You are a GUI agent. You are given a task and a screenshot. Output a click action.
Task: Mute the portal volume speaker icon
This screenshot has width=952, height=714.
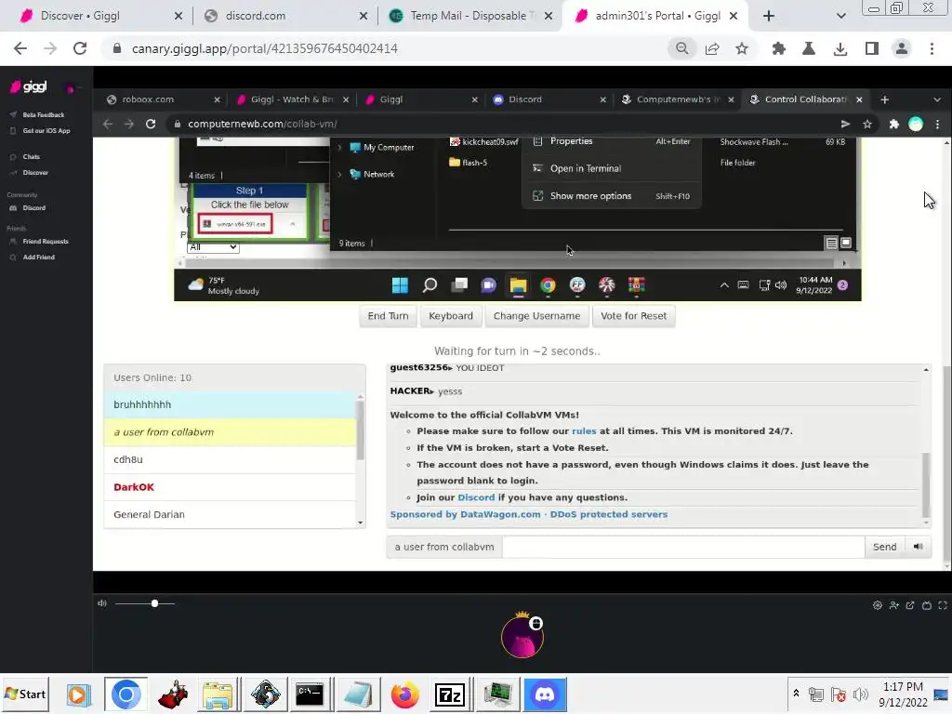(x=102, y=603)
